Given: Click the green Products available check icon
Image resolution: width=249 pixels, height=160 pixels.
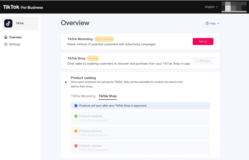Looking at the screenshot, I should pos(76,116).
